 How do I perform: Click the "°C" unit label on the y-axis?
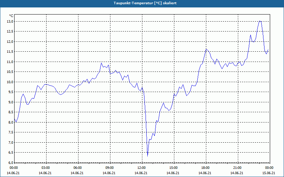11,16
